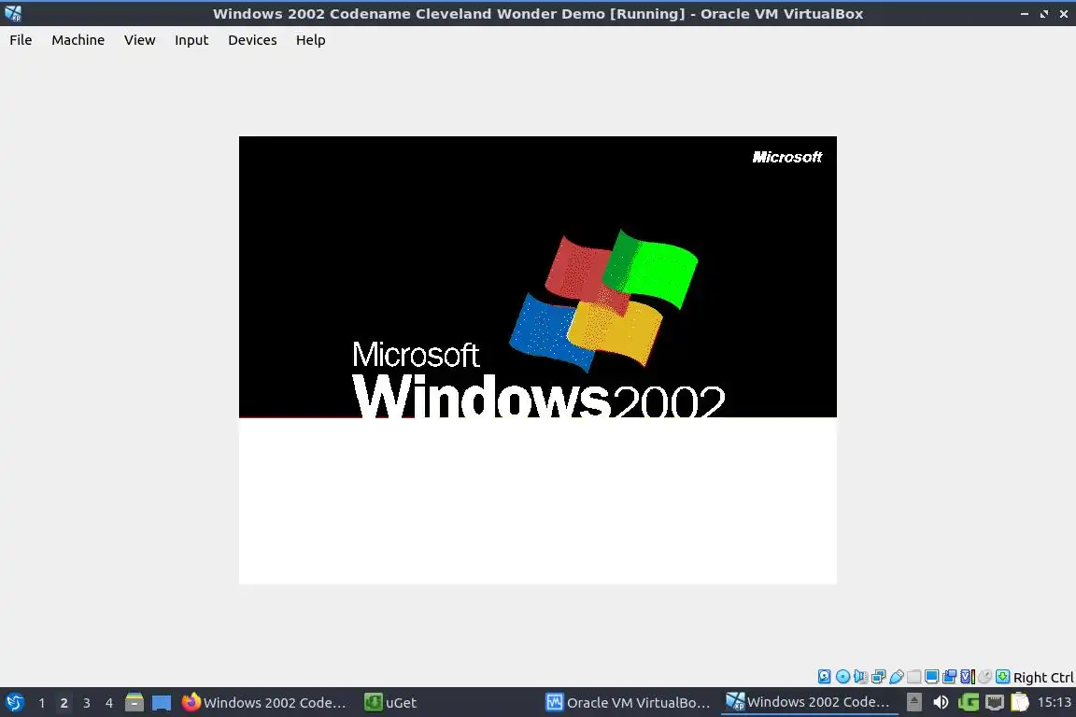Click the CPU virtualization status icon
The width and height of the screenshot is (1076, 717).
pos(968,677)
